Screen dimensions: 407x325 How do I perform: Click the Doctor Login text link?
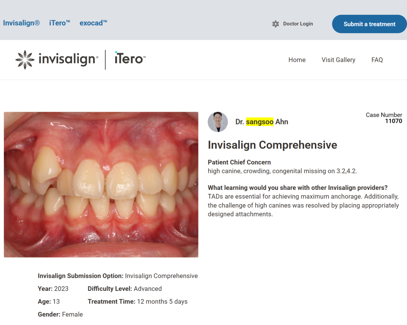pos(298,24)
